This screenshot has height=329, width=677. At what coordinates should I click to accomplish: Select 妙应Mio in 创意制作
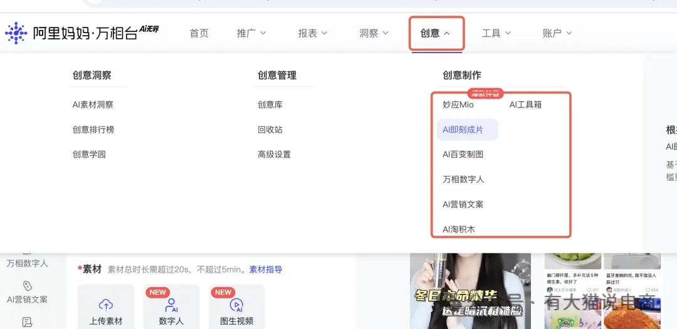pyautogui.click(x=458, y=104)
